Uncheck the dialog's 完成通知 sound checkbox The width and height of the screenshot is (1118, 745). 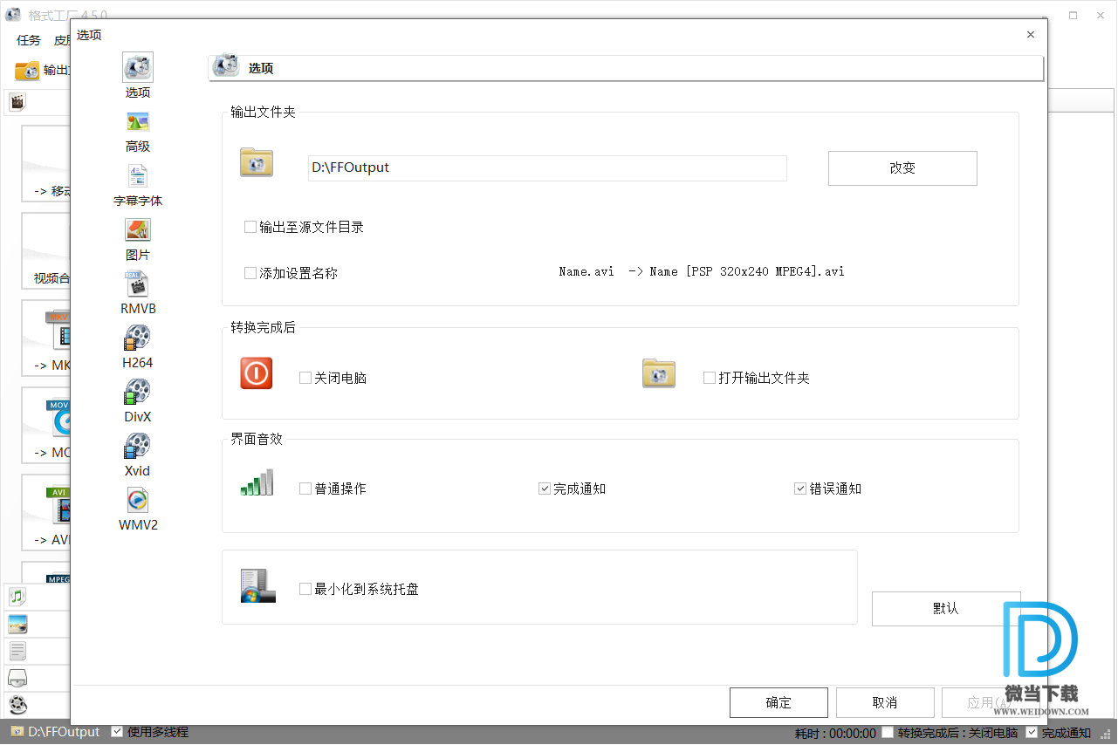pos(545,489)
